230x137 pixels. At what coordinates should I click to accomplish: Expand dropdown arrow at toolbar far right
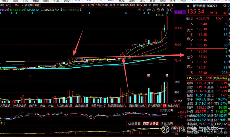(172, 5)
